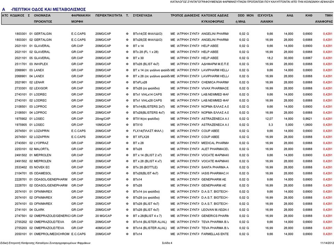The image size is (334, 245).
Task: Select product name OMEPRAZOLE/GENERICS
Action: point(53,216)
